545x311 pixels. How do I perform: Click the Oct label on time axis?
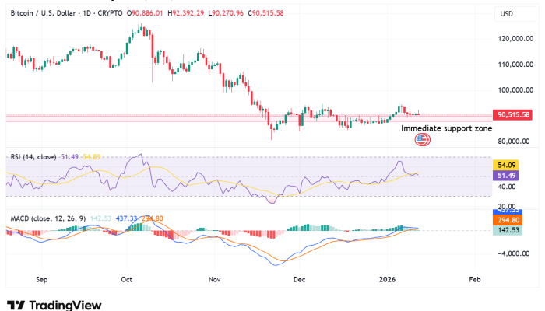pyautogui.click(x=127, y=277)
